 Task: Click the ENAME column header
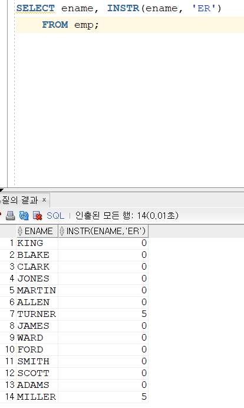click(37, 231)
